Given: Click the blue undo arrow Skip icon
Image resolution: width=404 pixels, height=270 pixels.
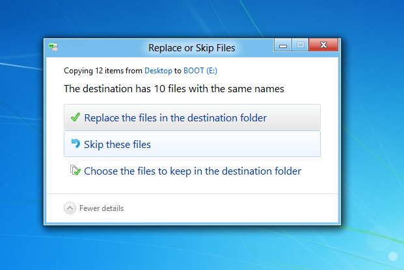Looking at the screenshot, I should 75,144.
